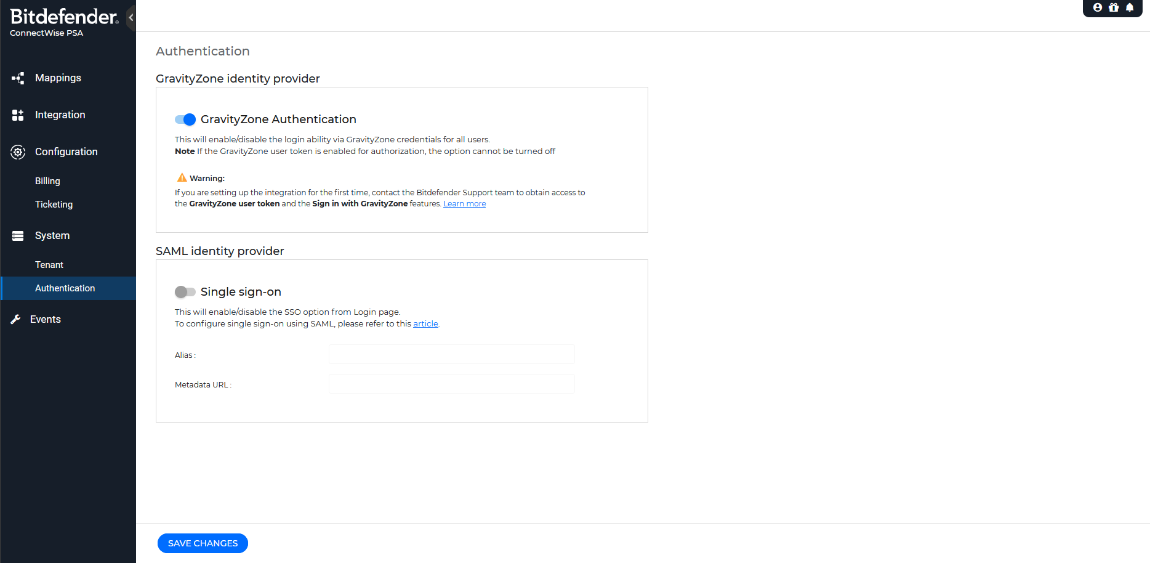Disable the GravityZone Authentication toggle

coord(185,119)
